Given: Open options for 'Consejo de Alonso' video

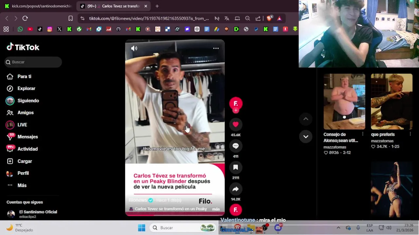Looking at the screenshot, I should [x=362, y=134].
